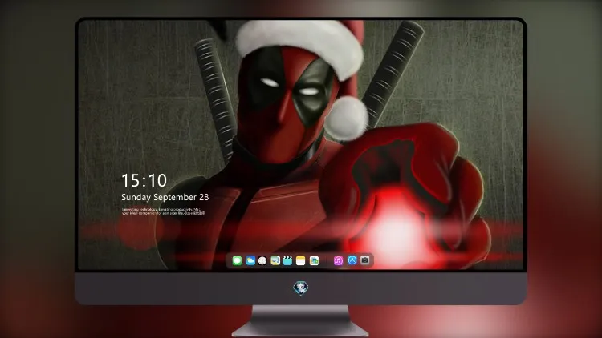This screenshot has height=338, width=602.
Task: Click the 15:10 clock widget
Action: (144, 180)
